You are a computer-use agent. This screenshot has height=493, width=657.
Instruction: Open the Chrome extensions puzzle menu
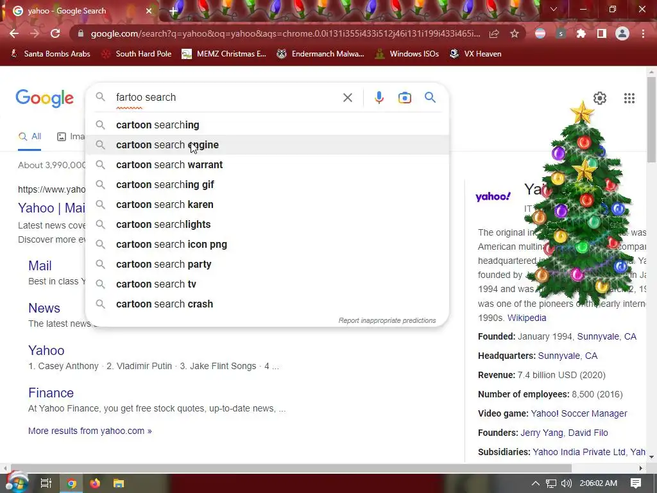point(581,33)
